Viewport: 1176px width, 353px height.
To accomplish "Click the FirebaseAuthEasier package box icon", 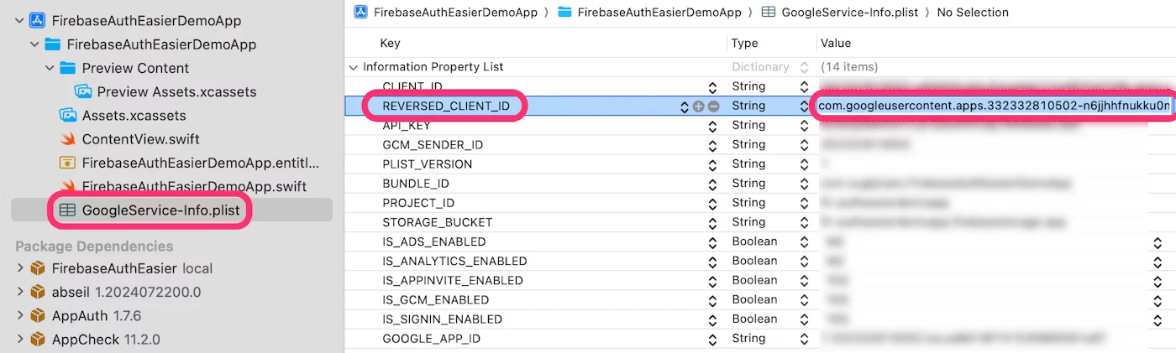I will [x=37, y=268].
